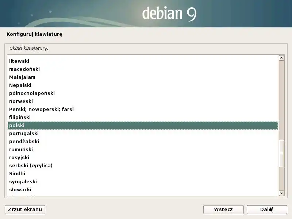Screen dimensions: 292x219
Task: Select Perski; nowoperski; farsi entry
Action: pos(143,109)
